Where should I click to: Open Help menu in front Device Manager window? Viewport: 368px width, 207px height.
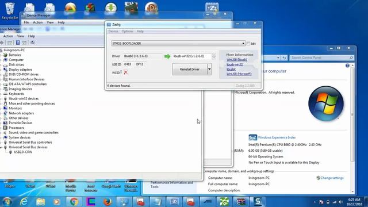pyautogui.click(x=32, y=36)
